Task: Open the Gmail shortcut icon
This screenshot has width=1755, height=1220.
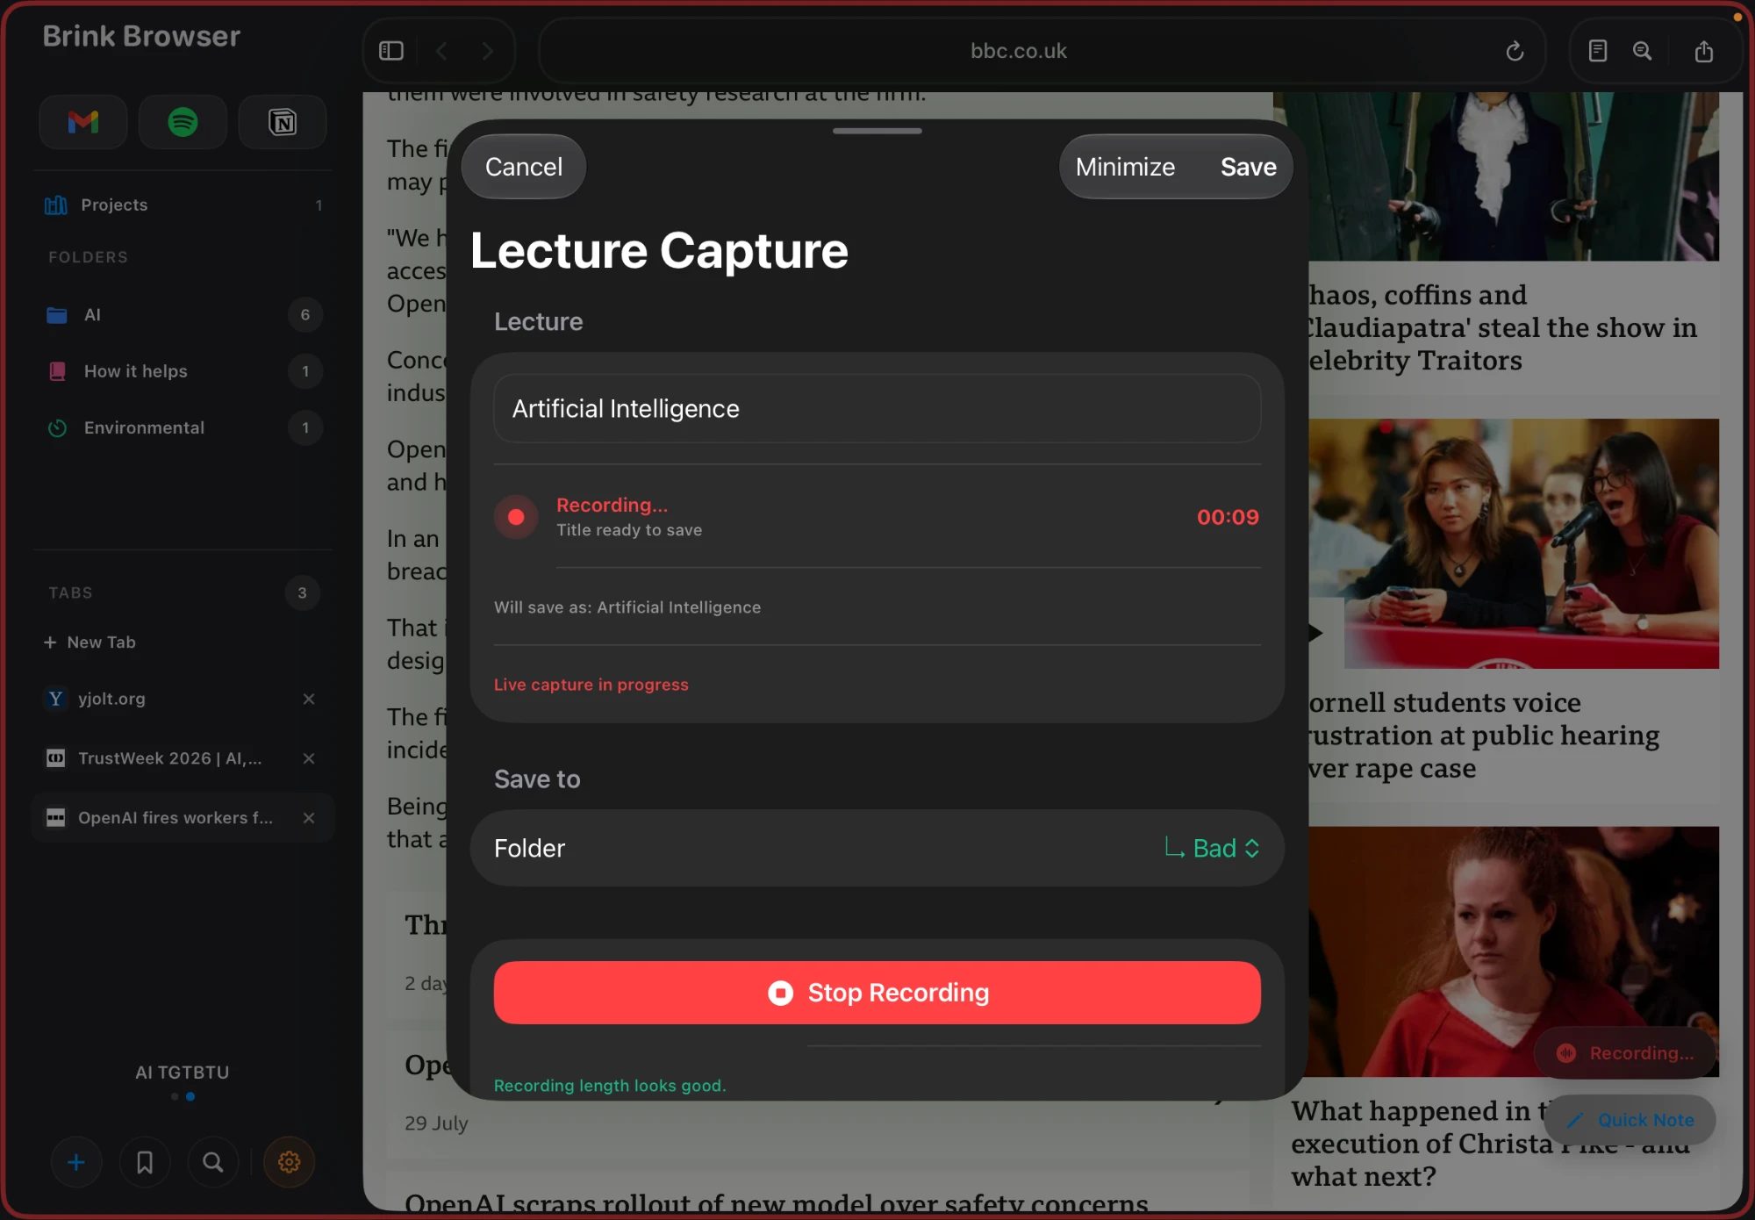Action: coord(83,122)
